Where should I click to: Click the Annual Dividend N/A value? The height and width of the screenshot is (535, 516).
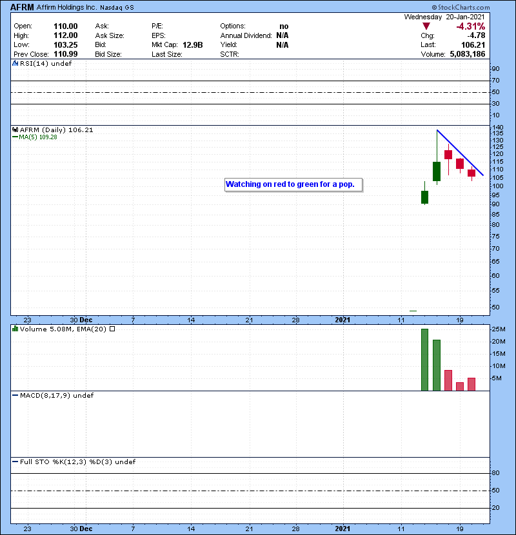283,35
